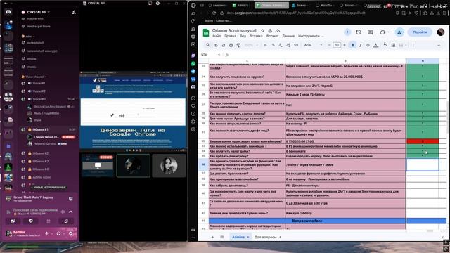The width and height of the screenshot is (450, 253).
Task: Deafen Discord headphones
Action: pos(58,234)
